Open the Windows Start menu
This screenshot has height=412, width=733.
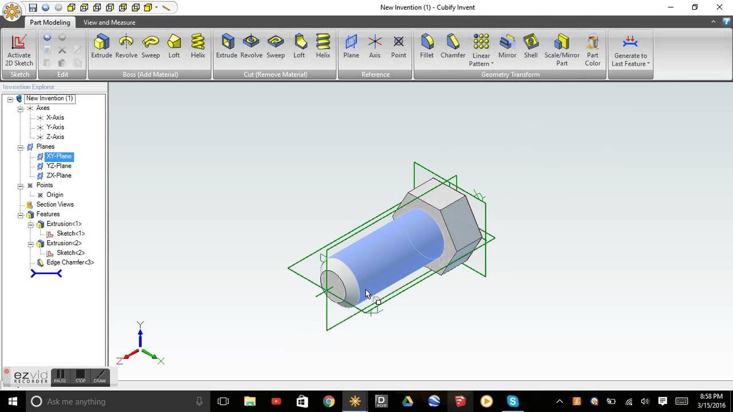pyautogui.click(x=13, y=401)
